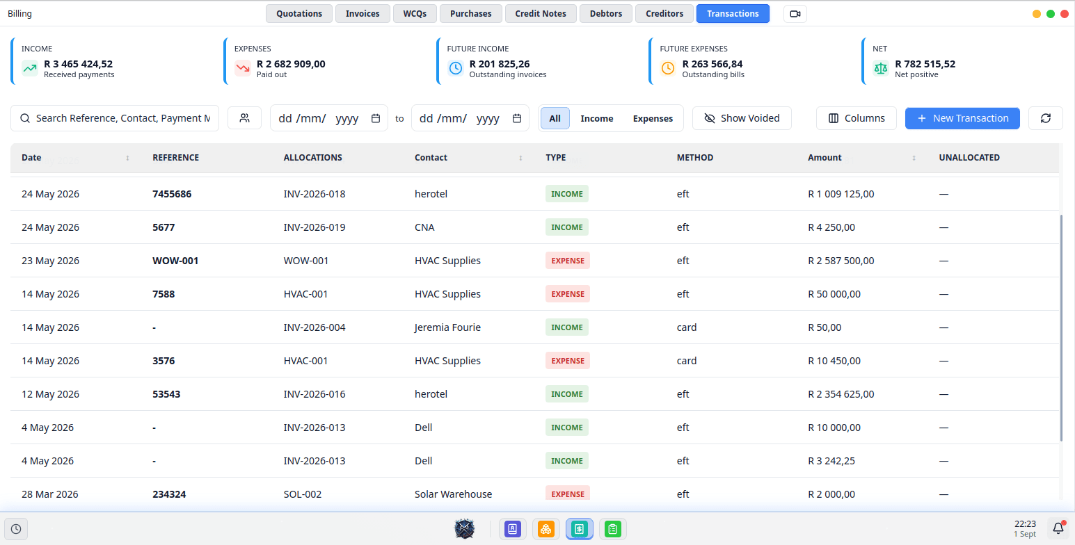Open the orange app icon in the dock
Screen dimensions: 1075x545
click(546, 529)
